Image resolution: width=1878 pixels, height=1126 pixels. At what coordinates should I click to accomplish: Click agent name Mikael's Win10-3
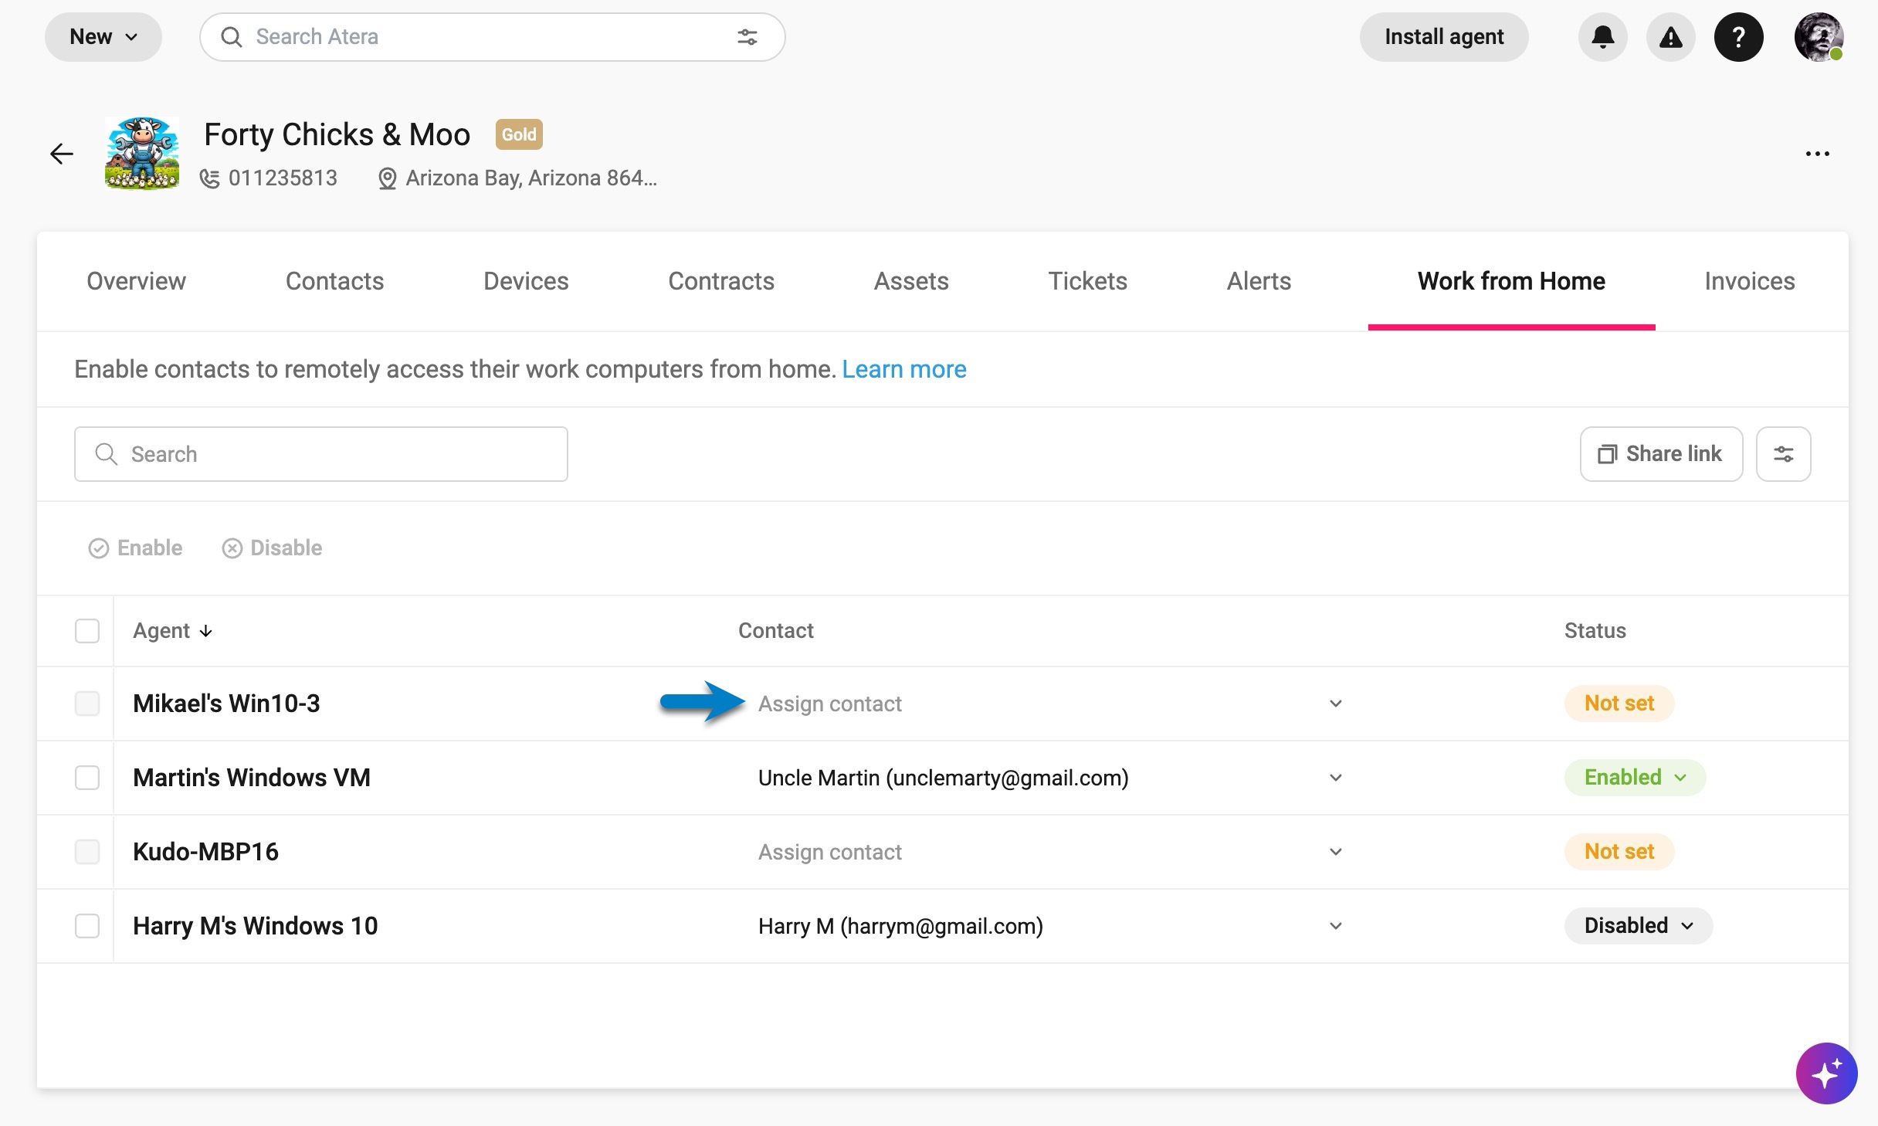pyautogui.click(x=226, y=704)
